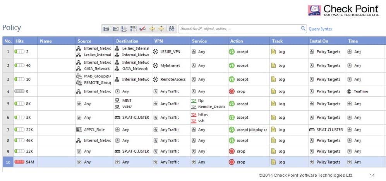This screenshot has height=181, width=386.
Task: Click the TCP icon beside ssh service
Action: click(x=194, y=121)
